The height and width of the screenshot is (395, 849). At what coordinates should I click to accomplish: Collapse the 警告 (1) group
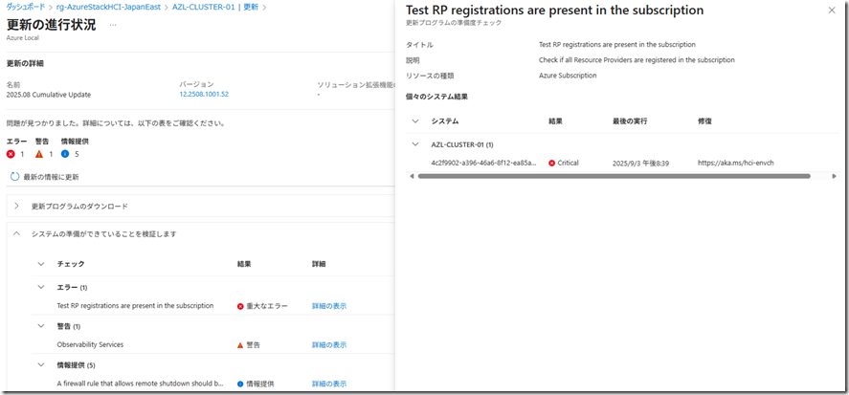(x=40, y=326)
